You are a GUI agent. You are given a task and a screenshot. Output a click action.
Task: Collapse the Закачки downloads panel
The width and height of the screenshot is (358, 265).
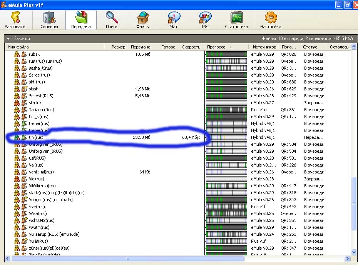point(8,38)
